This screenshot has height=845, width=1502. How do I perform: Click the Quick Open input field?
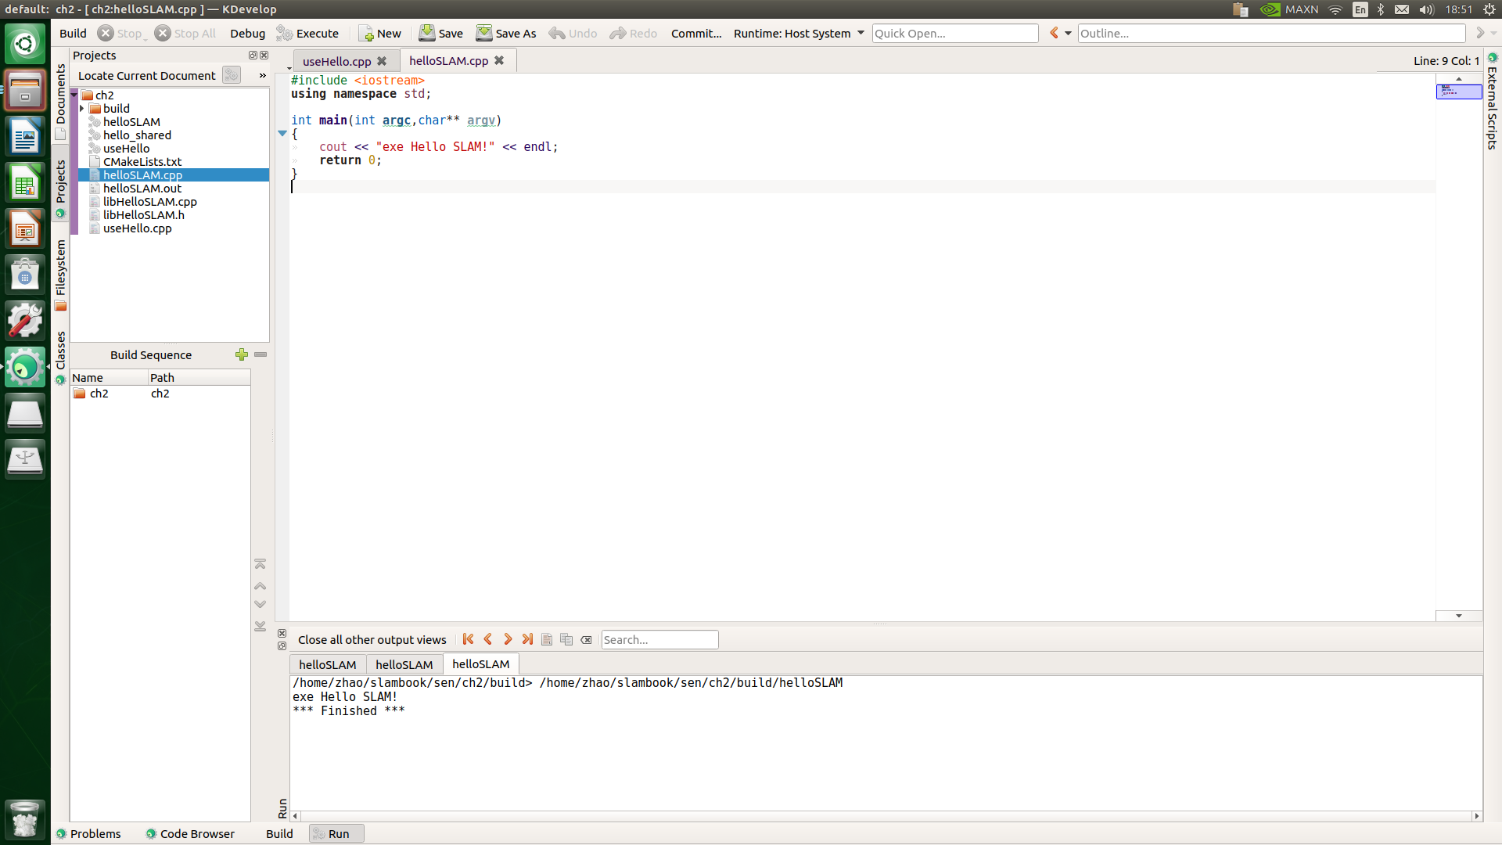click(x=954, y=33)
